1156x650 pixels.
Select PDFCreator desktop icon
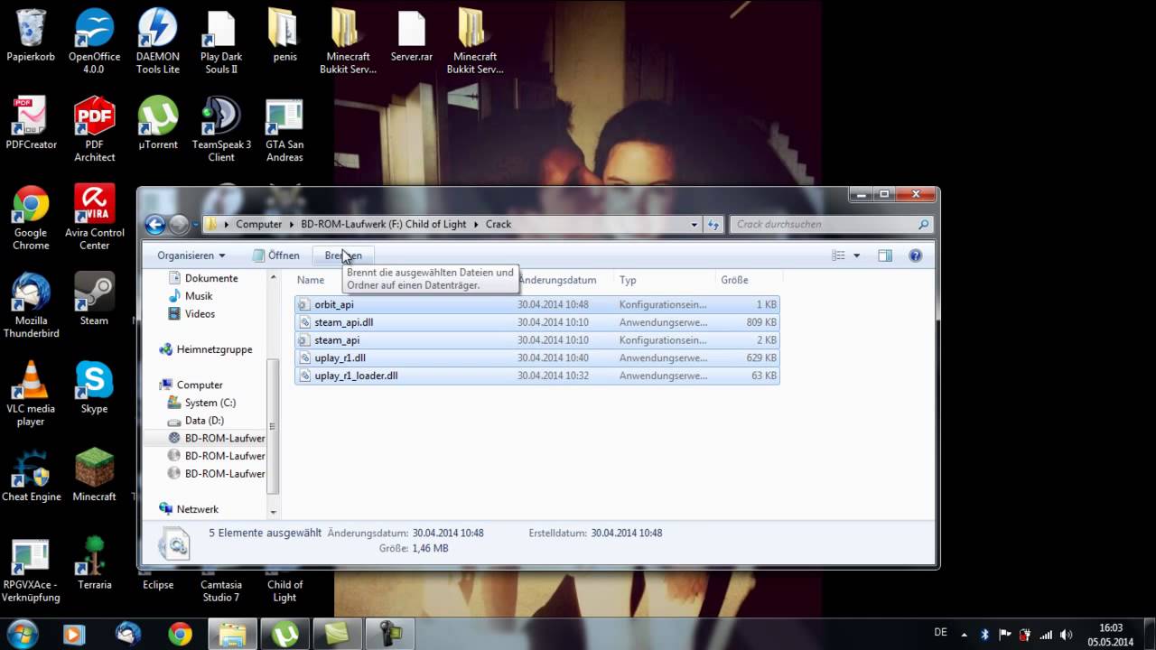pyautogui.click(x=31, y=124)
